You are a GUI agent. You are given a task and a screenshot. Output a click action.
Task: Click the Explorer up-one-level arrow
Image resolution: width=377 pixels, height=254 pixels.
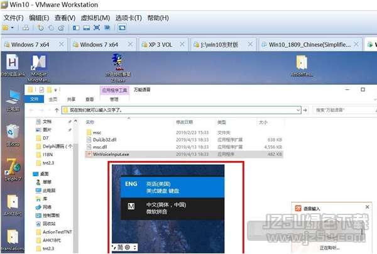click(x=57, y=110)
